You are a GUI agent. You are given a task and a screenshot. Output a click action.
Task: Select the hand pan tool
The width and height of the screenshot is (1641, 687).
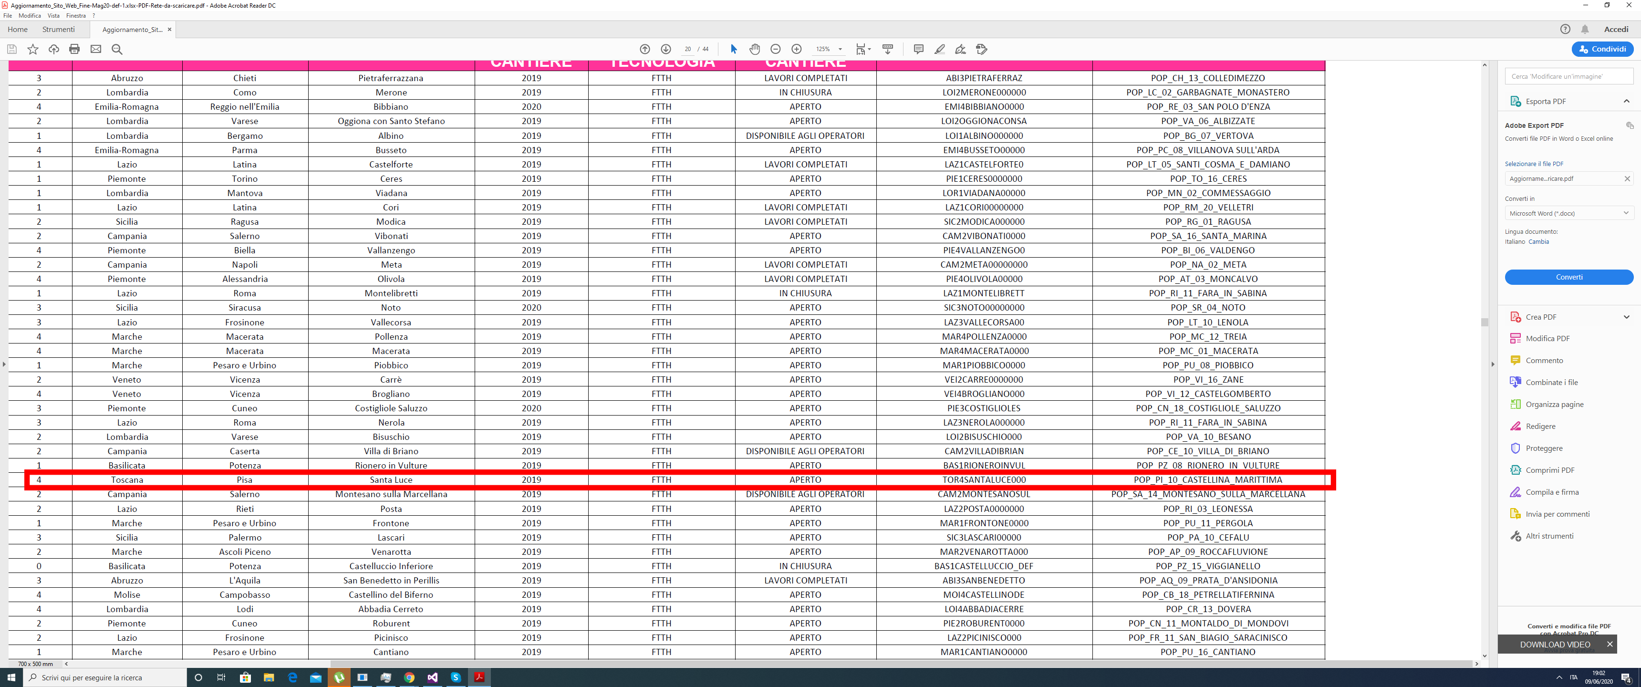pyautogui.click(x=754, y=49)
